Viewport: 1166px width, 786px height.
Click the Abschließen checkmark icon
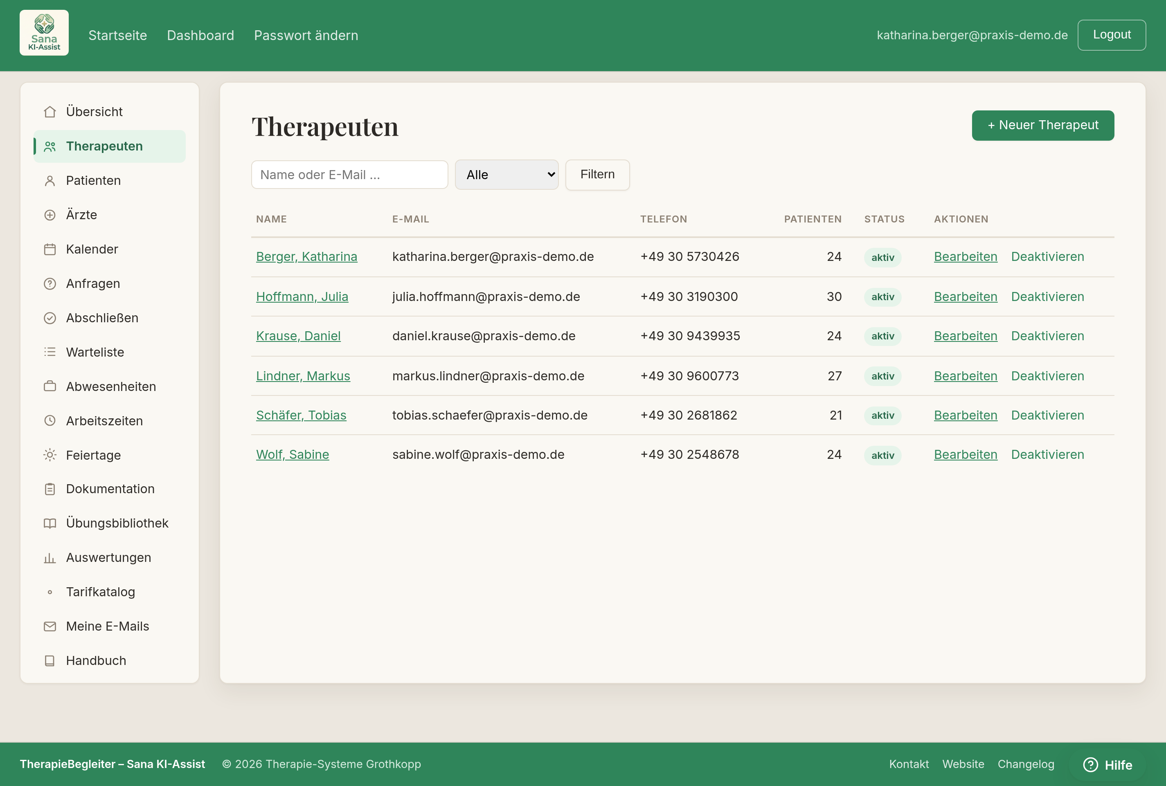coord(50,318)
